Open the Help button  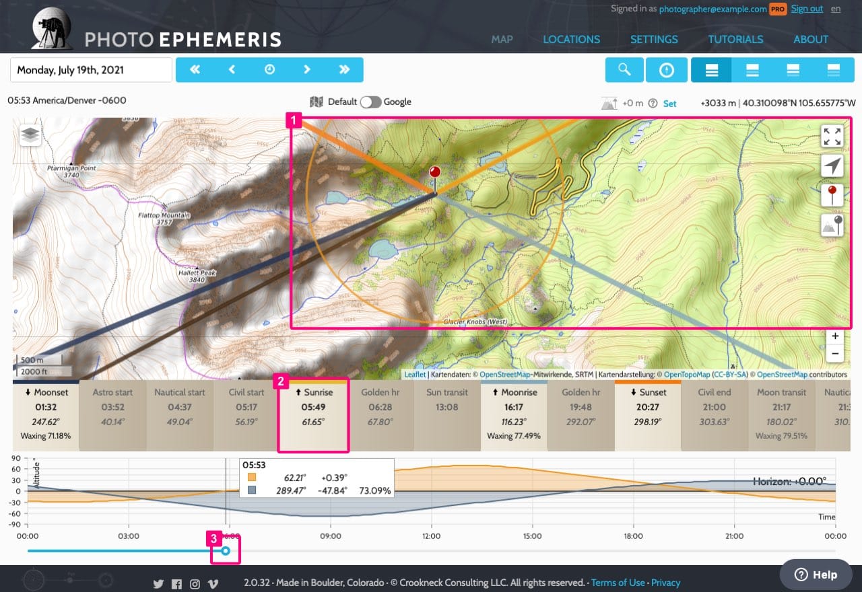[x=816, y=575]
